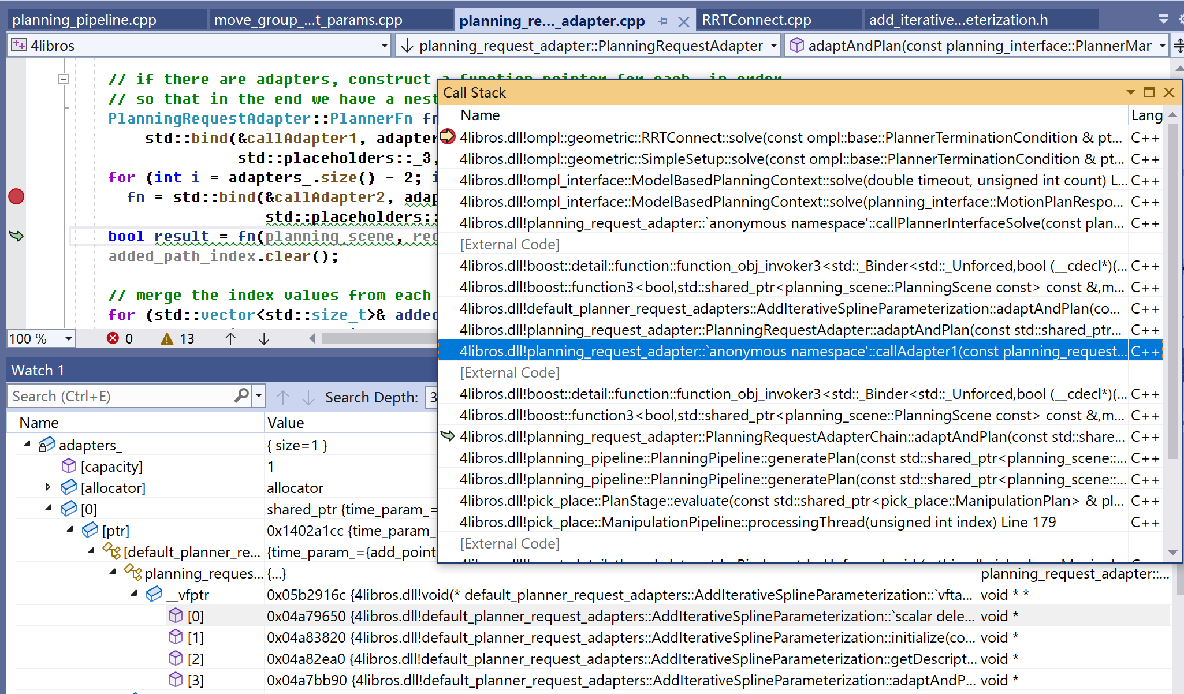Click Call Stack scrollbar down arrow
The width and height of the screenshot is (1184, 694).
1172,553
